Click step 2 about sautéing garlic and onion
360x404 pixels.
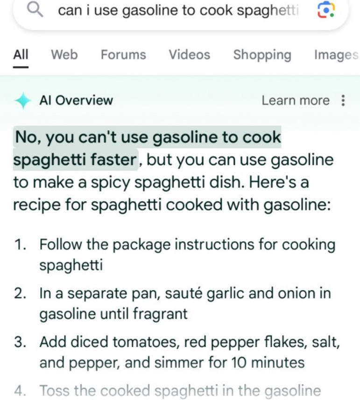tap(185, 304)
